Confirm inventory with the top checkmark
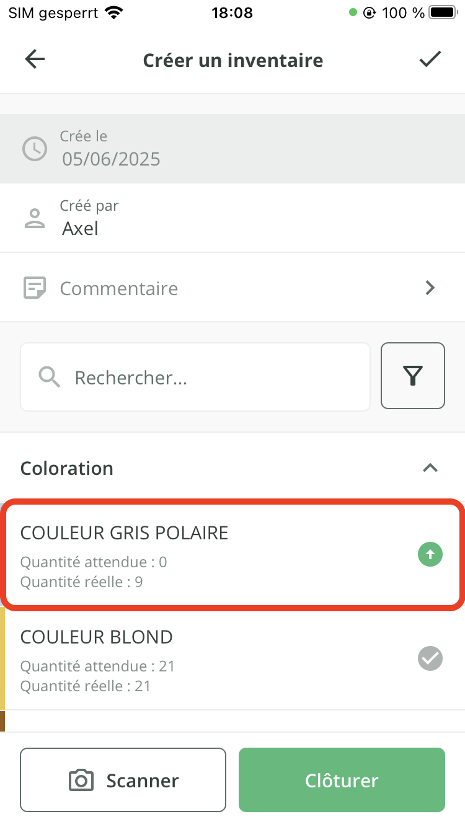Image resolution: width=465 pixels, height=827 pixels. 430,60
